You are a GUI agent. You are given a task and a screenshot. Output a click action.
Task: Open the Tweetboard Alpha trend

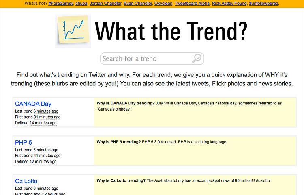[x=193, y=4]
